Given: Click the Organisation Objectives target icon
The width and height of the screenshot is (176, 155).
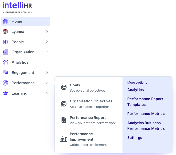Looking at the screenshot, I should click(x=64, y=104).
